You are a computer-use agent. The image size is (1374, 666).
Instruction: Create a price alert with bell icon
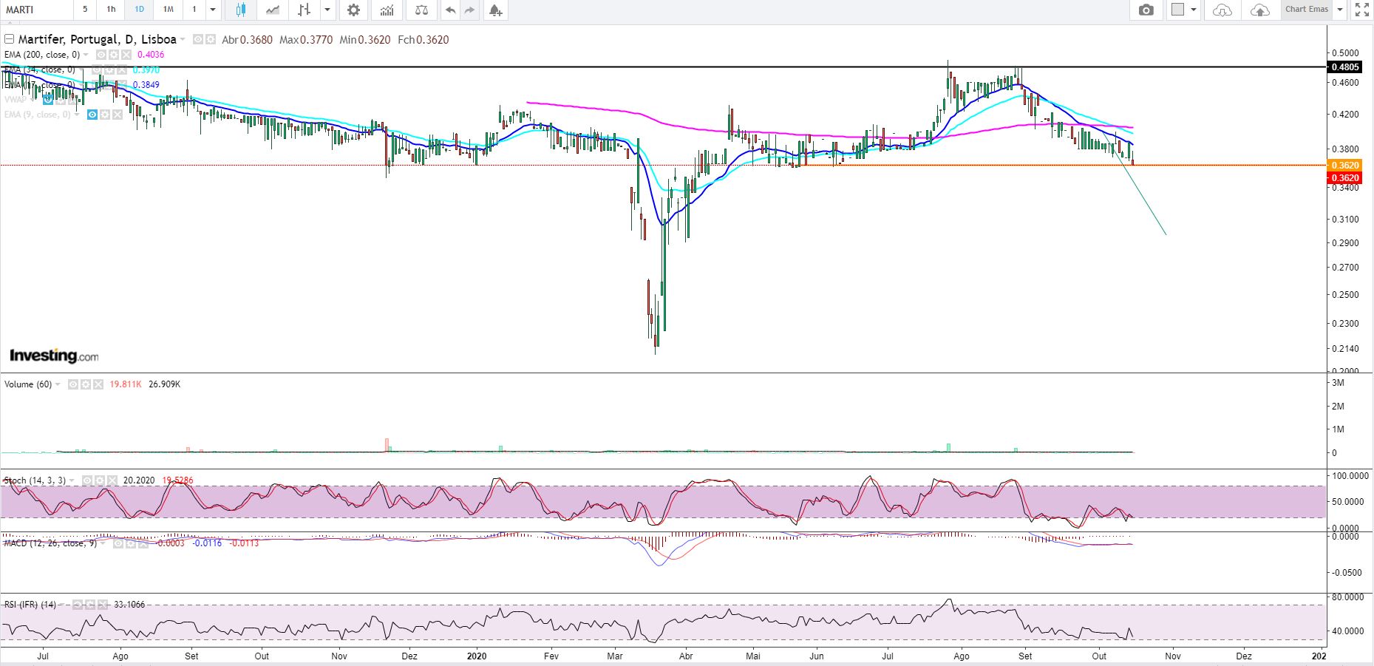[x=495, y=10]
